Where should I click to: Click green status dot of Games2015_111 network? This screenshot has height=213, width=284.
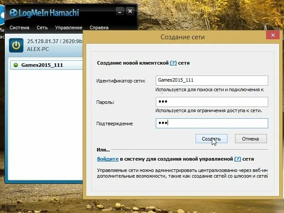click(x=16, y=65)
